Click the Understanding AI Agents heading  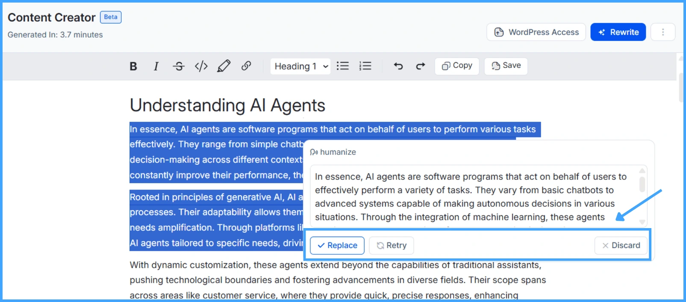pos(227,106)
